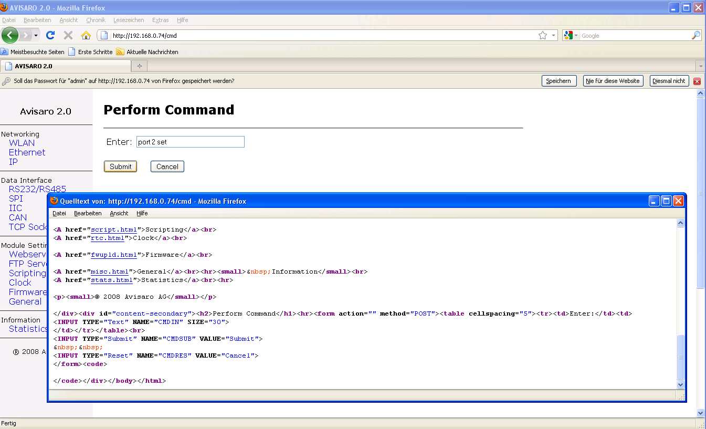
Task: Click the script.html link in source view
Action: coord(114,229)
